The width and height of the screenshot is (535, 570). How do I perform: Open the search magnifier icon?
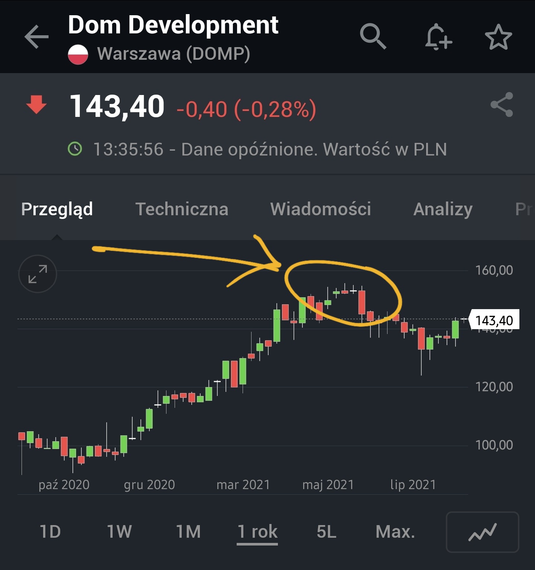(373, 36)
